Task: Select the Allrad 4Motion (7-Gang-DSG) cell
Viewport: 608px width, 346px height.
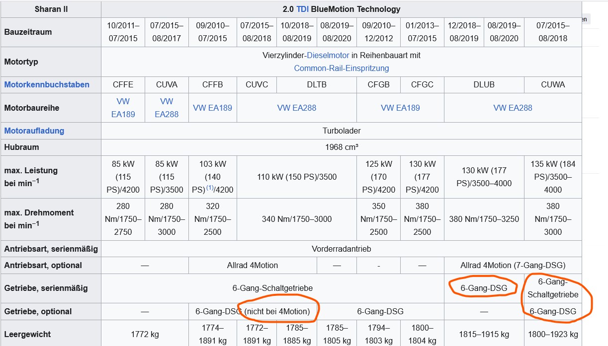Action: point(513,265)
